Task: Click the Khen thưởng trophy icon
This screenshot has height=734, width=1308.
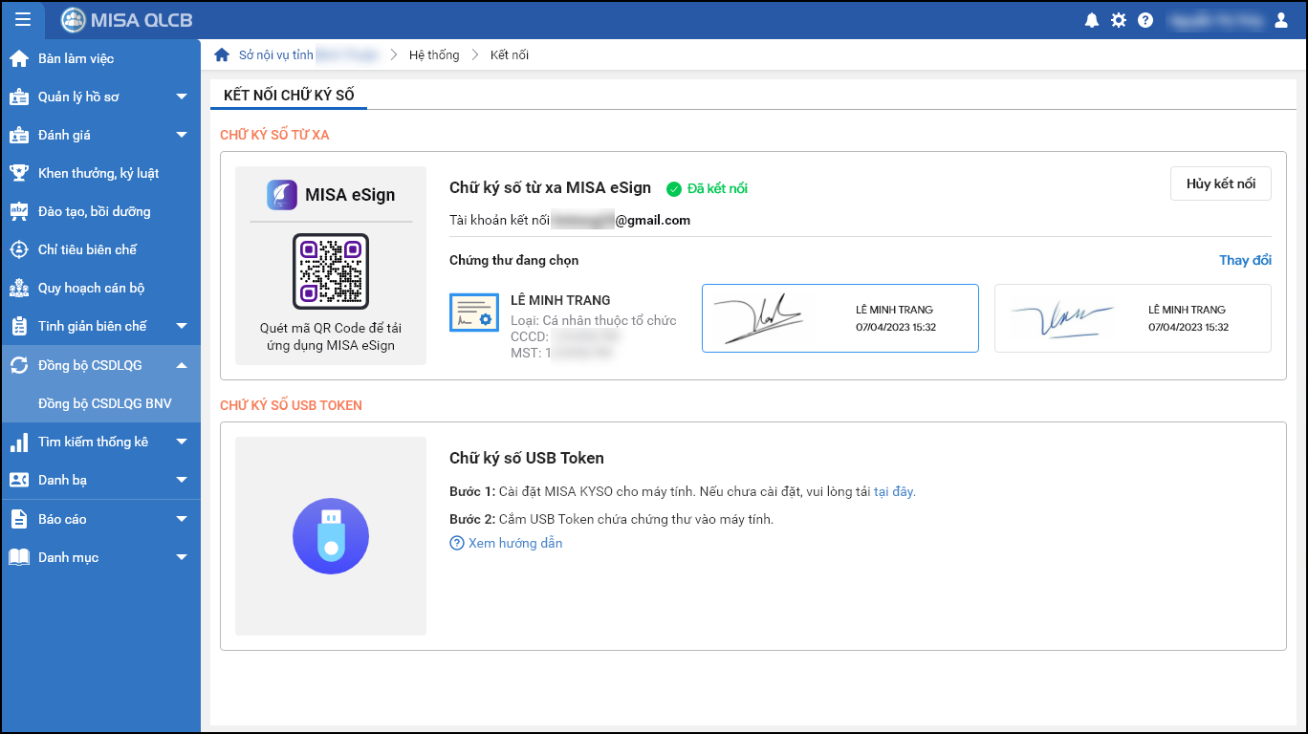Action: click(19, 173)
